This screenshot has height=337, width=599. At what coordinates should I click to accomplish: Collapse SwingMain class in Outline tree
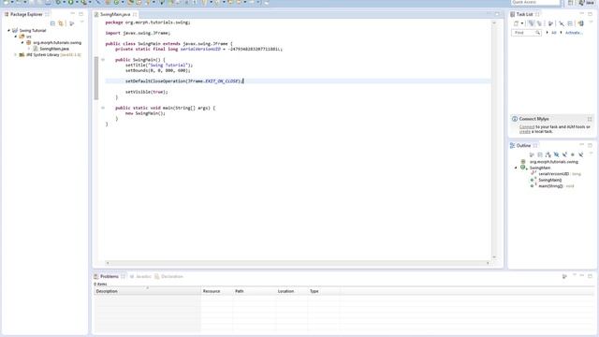point(516,168)
